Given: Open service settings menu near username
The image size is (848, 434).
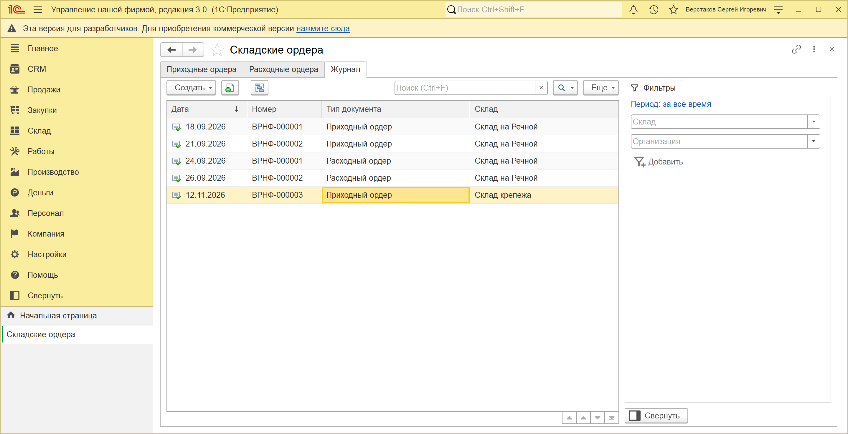Looking at the screenshot, I should [x=778, y=9].
